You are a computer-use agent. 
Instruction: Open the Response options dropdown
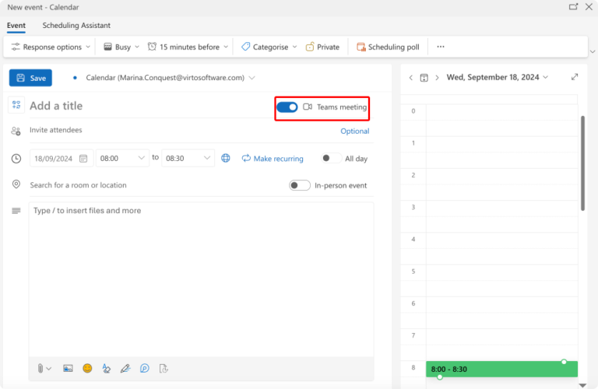pyautogui.click(x=51, y=47)
